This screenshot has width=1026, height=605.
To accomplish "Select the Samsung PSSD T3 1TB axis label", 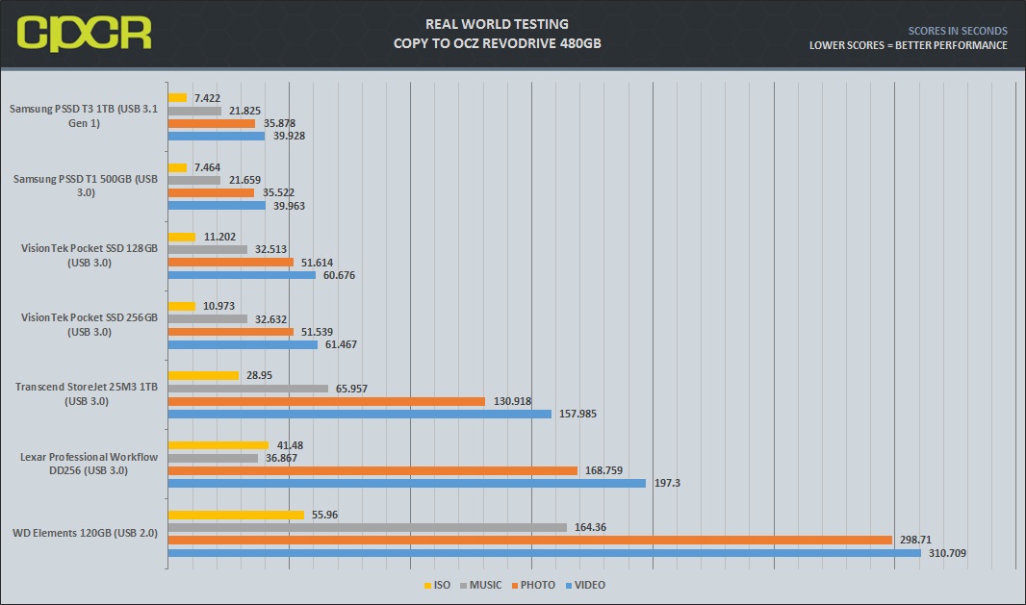I will [x=84, y=115].
